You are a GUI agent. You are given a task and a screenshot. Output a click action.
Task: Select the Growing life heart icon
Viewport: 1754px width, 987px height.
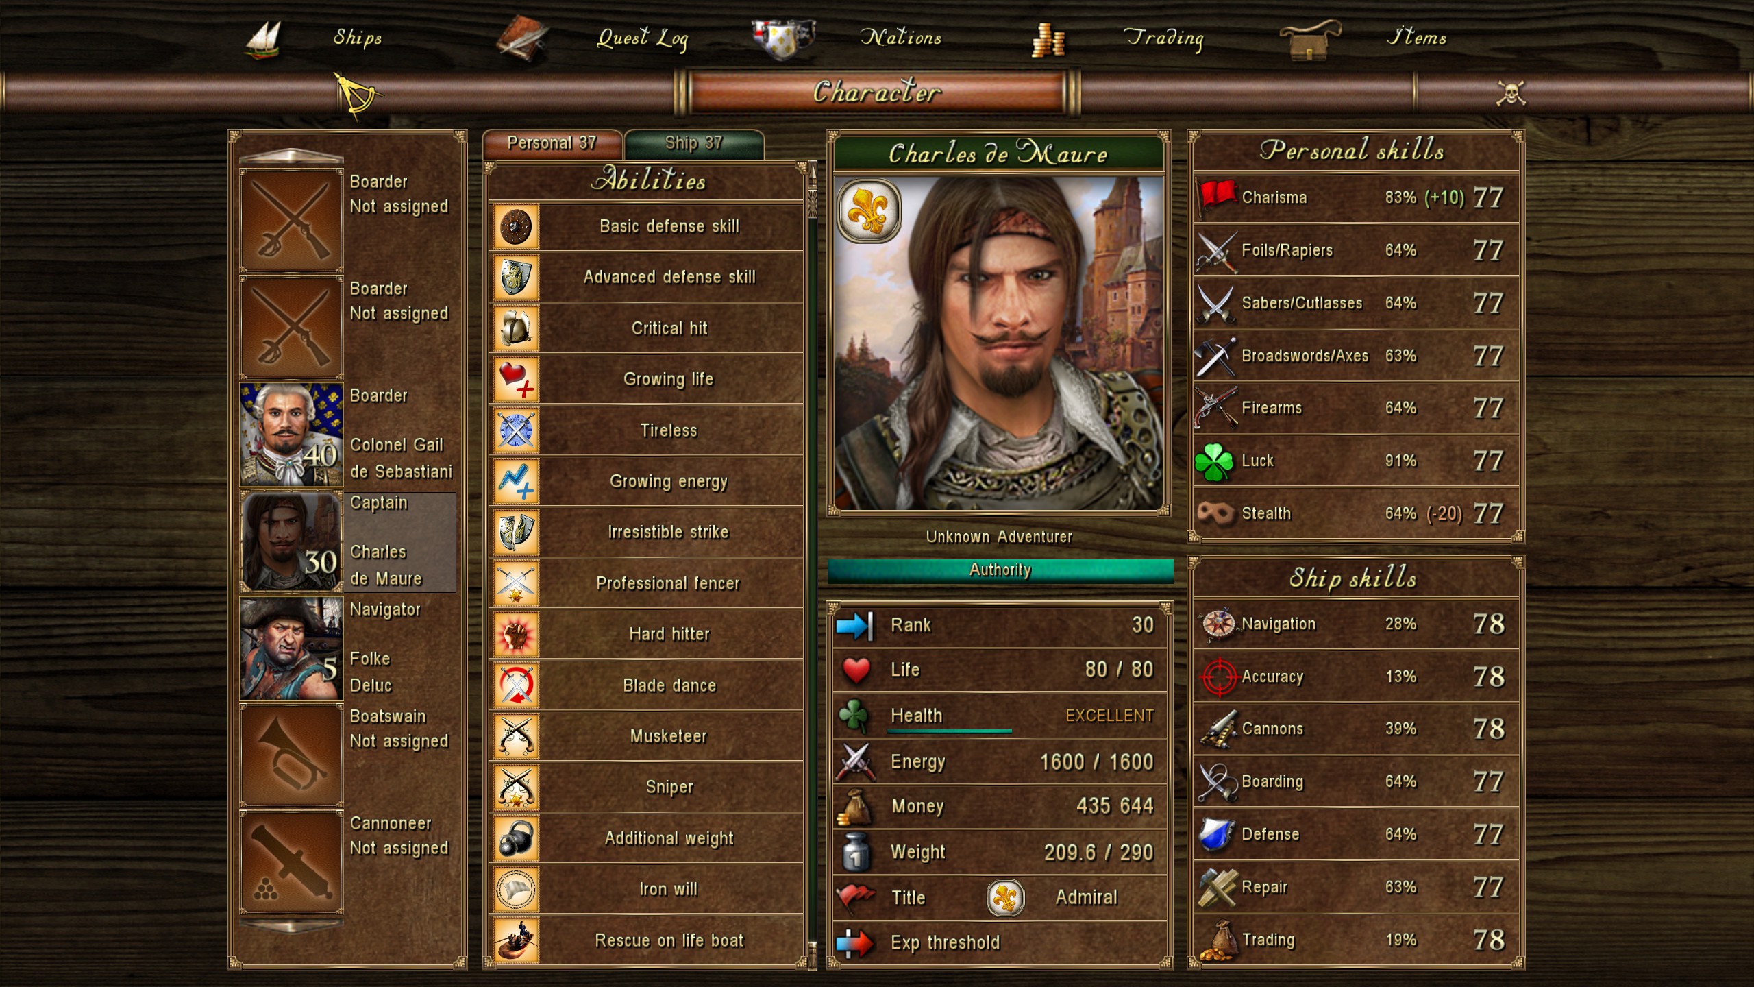click(x=515, y=379)
